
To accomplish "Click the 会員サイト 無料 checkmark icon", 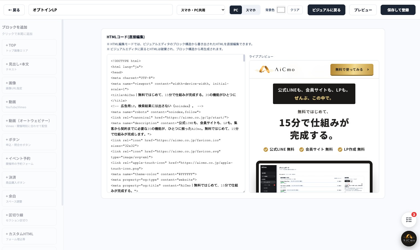I will pos(302,150).
